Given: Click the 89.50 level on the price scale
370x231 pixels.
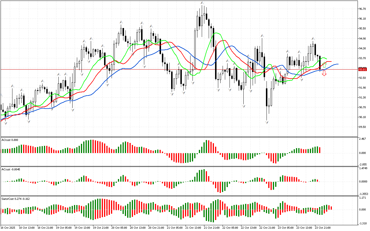Looking at the screenshot, I should pos(362,127).
